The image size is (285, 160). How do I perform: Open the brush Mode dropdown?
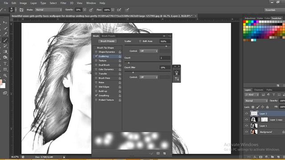pyautogui.click(x=49, y=10)
